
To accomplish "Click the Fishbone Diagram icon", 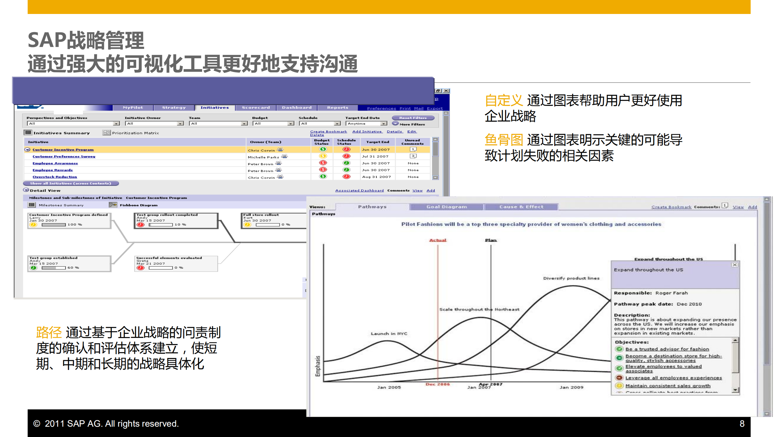I will pyautogui.click(x=113, y=205).
